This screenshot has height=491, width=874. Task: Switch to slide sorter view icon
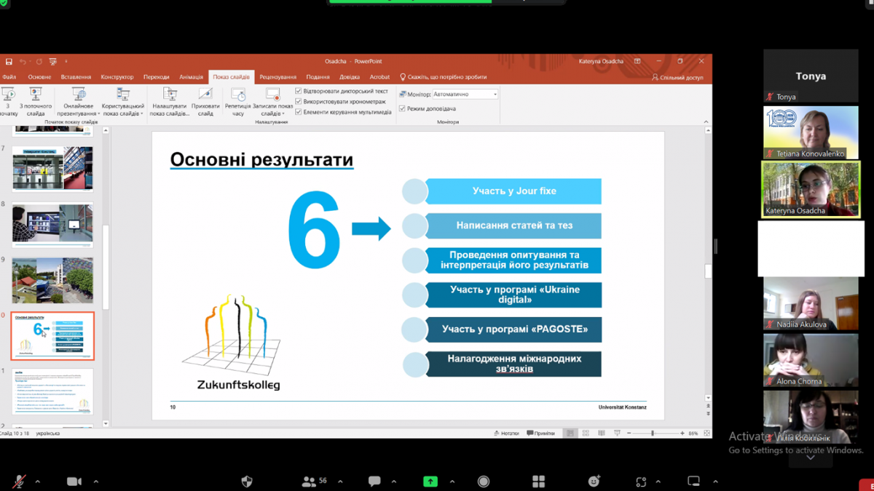pos(586,434)
